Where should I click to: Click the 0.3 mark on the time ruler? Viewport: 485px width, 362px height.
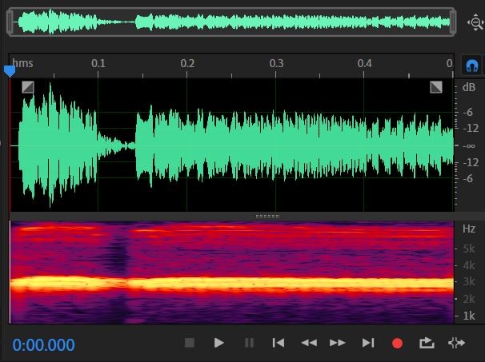(x=276, y=63)
